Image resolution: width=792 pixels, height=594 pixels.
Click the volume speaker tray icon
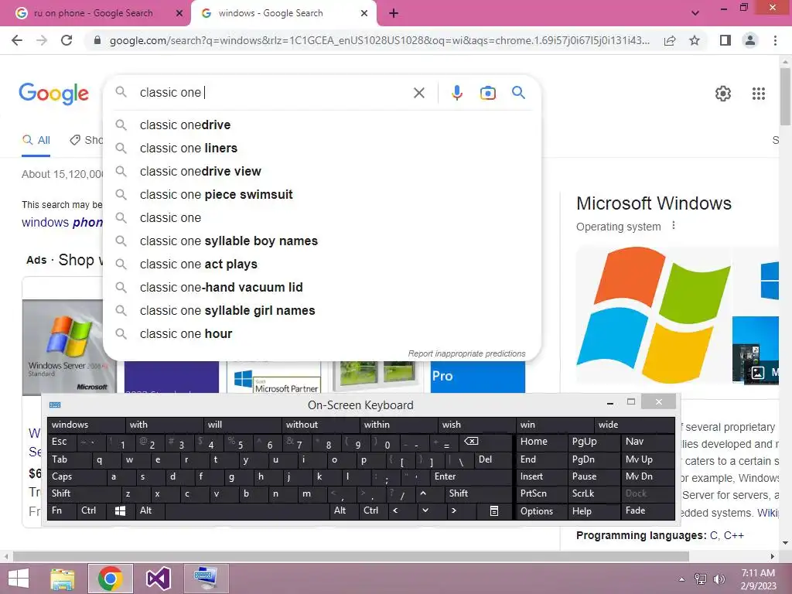point(719,579)
